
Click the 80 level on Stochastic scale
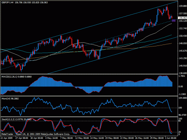[x=180, y=121]
